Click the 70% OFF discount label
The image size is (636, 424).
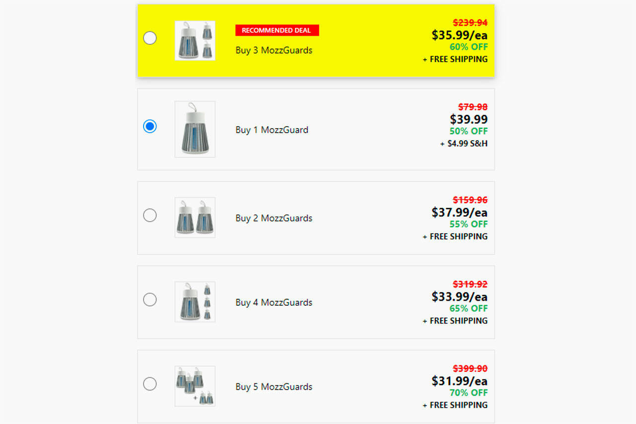469,393
